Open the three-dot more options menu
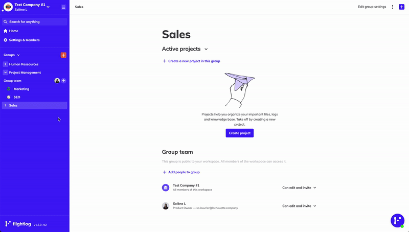The width and height of the screenshot is (409, 232). 392,7
